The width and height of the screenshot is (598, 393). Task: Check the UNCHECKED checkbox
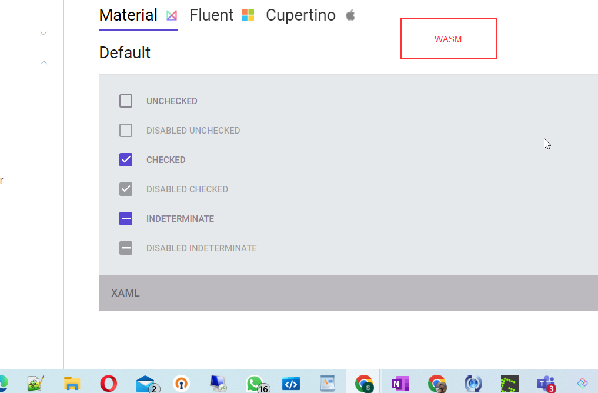(125, 101)
